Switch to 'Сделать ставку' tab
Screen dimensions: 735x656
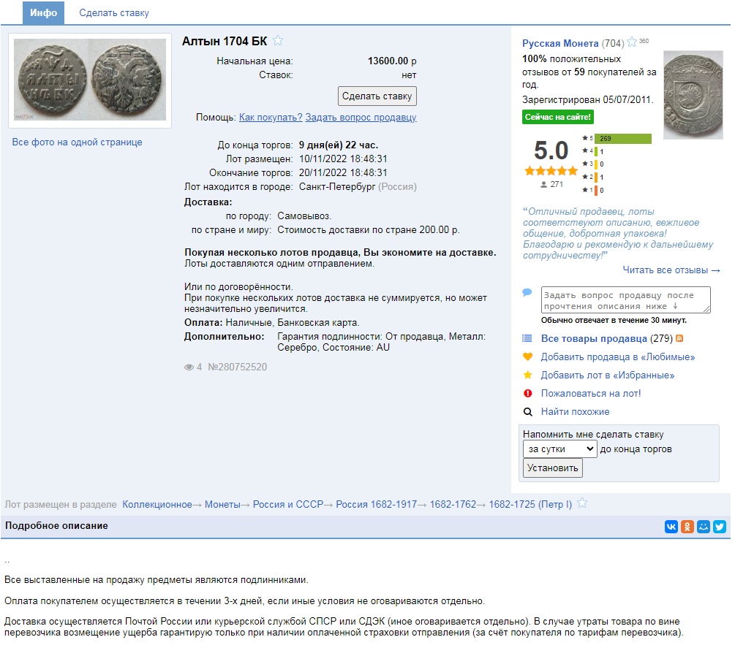114,13
